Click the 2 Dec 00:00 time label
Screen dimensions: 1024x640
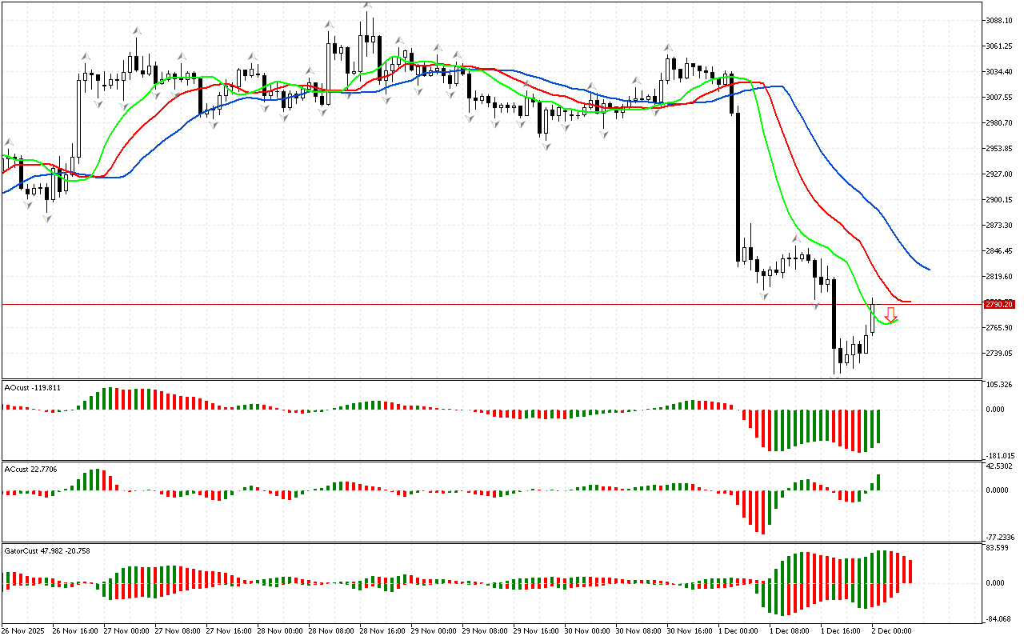click(891, 630)
